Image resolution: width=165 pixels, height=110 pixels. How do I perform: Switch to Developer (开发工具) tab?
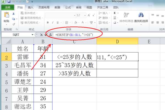point(103,7)
